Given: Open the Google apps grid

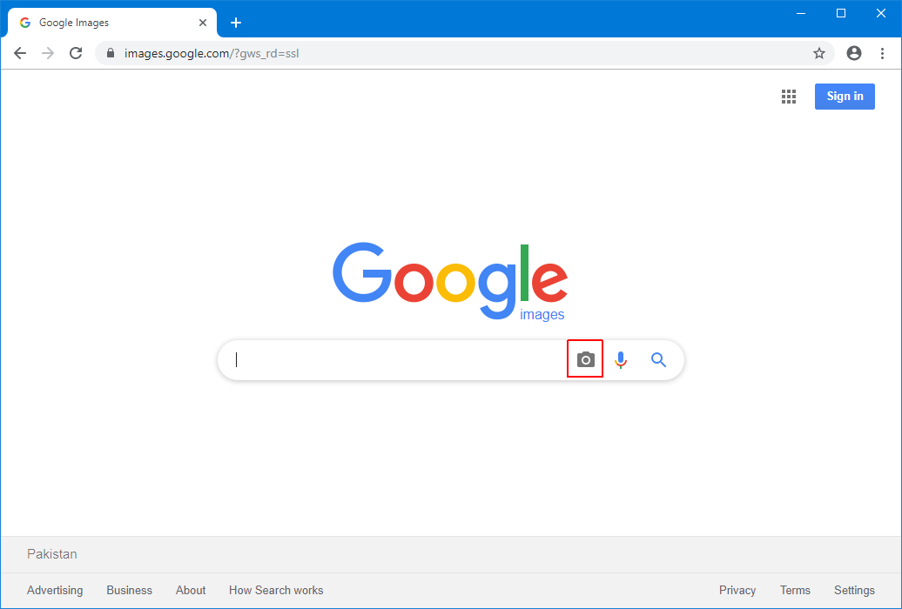Looking at the screenshot, I should click(x=789, y=97).
